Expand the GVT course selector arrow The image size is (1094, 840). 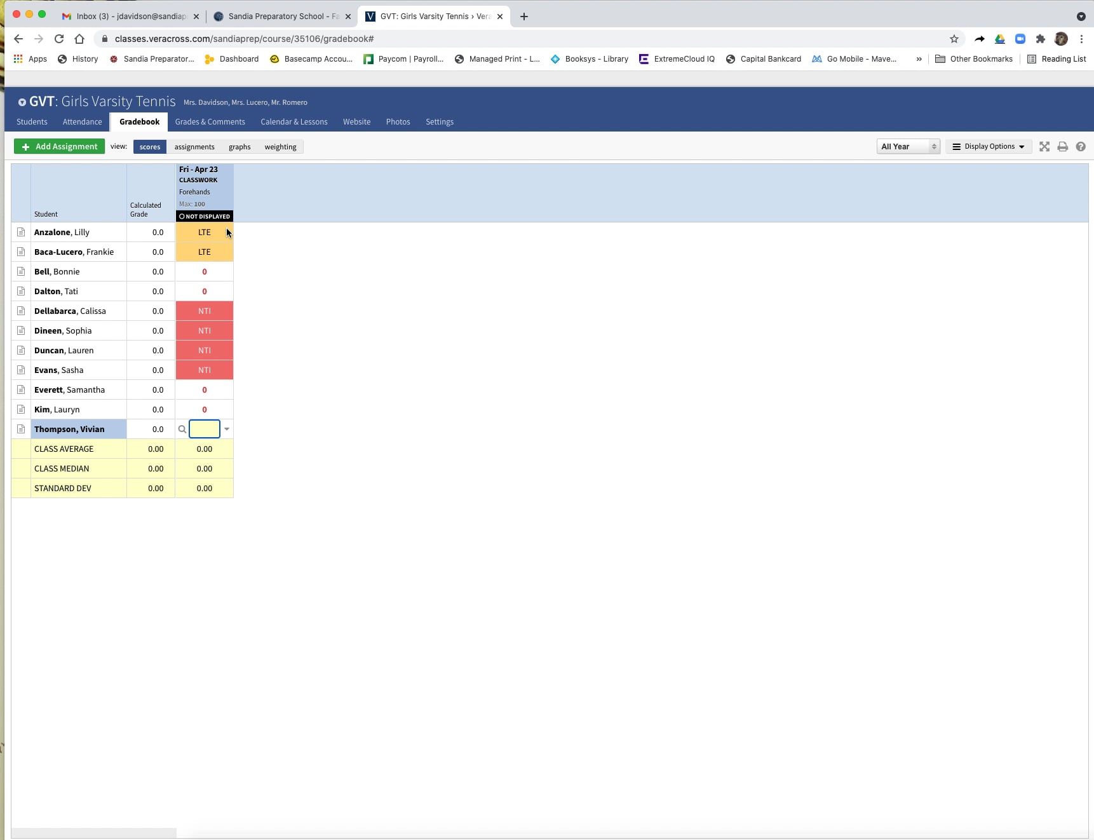coord(22,102)
